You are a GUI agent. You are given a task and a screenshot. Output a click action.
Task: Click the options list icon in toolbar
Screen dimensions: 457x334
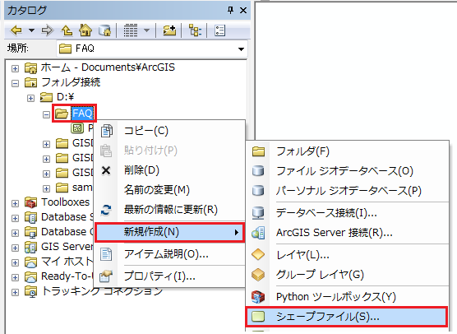pos(219,30)
